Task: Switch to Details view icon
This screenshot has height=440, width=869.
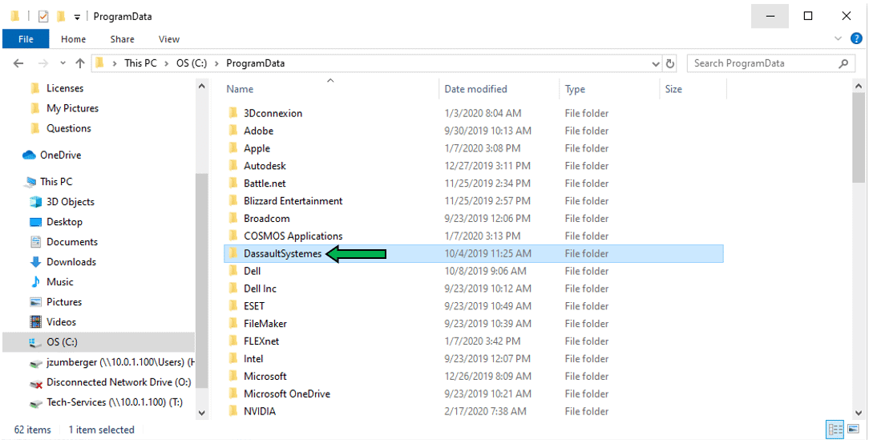Action: (x=834, y=430)
